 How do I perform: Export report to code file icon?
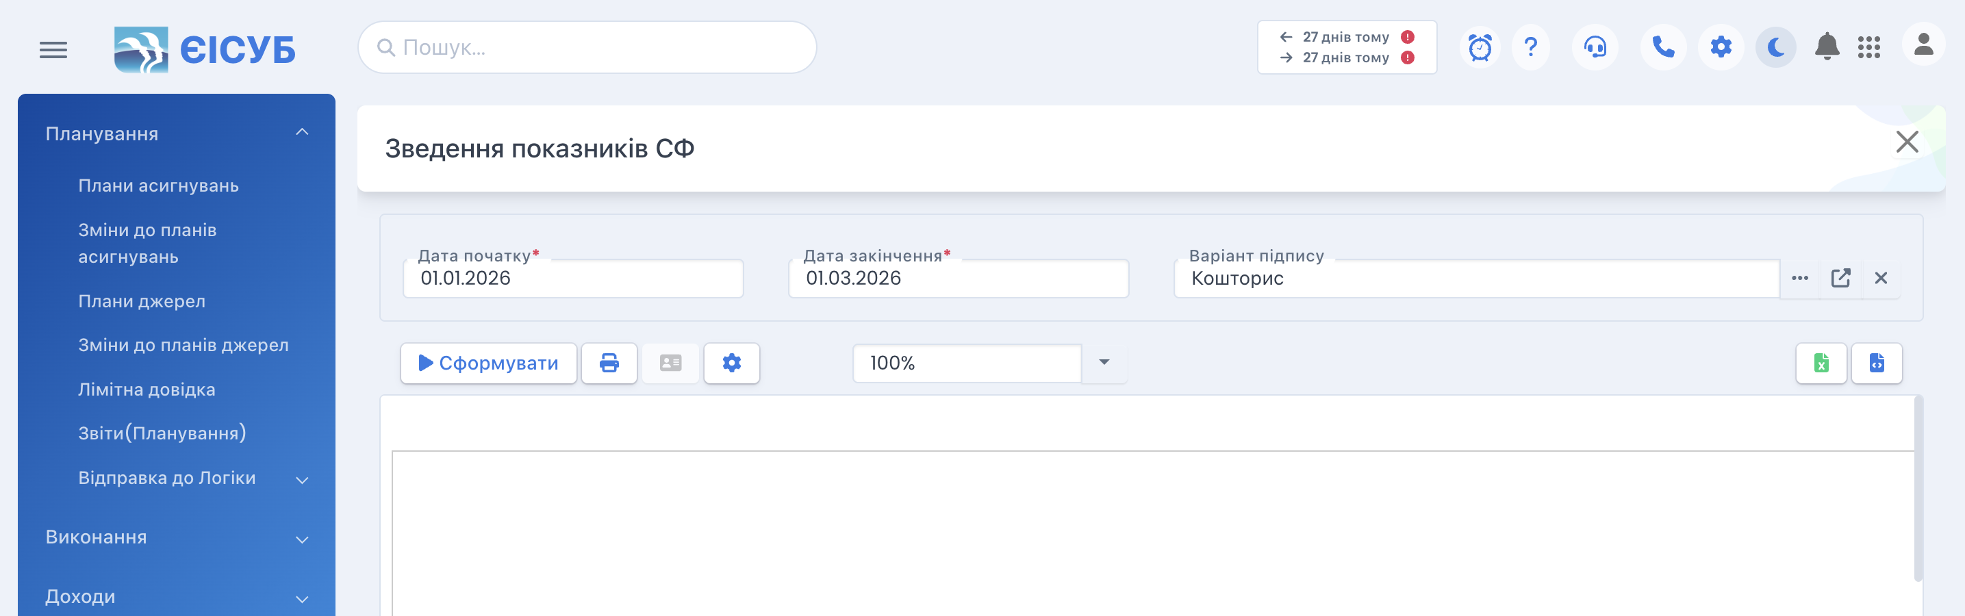1877,363
